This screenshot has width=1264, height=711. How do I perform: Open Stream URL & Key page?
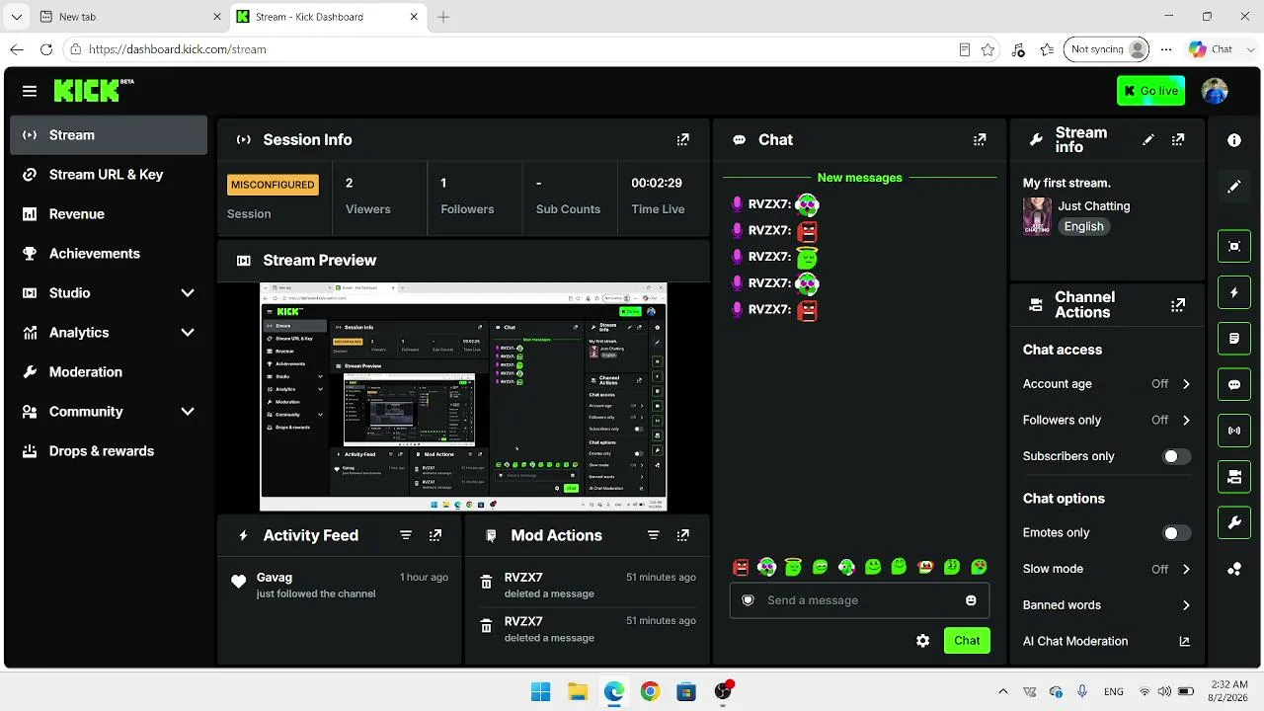click(x=109, y=175)
